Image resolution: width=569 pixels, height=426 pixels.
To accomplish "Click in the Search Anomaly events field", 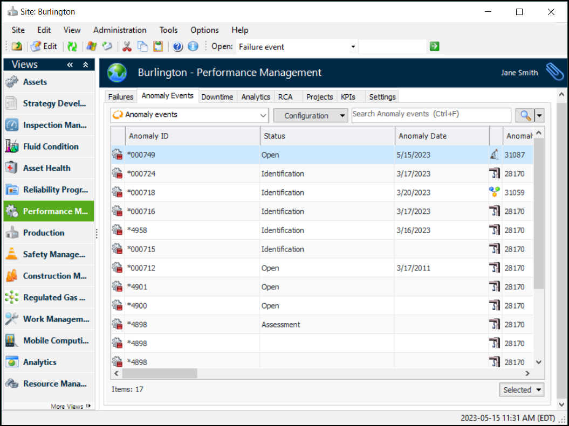I will pyautogui.click(x=430, y=115).
